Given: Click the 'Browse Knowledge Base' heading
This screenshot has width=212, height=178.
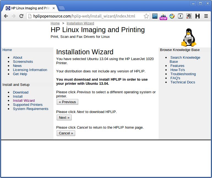Looking at the screenshot, I should tap(180, 50).
